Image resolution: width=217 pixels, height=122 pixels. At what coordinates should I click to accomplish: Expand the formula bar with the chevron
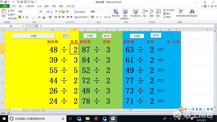coord(216,26)
